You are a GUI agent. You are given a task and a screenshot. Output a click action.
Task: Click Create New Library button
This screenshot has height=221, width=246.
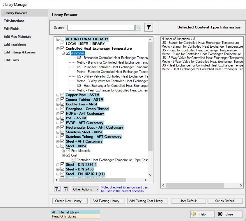(x=70, y=201)
